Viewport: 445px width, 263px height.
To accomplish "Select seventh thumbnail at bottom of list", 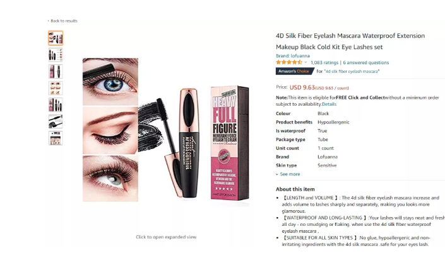I will tap(56, 138).
